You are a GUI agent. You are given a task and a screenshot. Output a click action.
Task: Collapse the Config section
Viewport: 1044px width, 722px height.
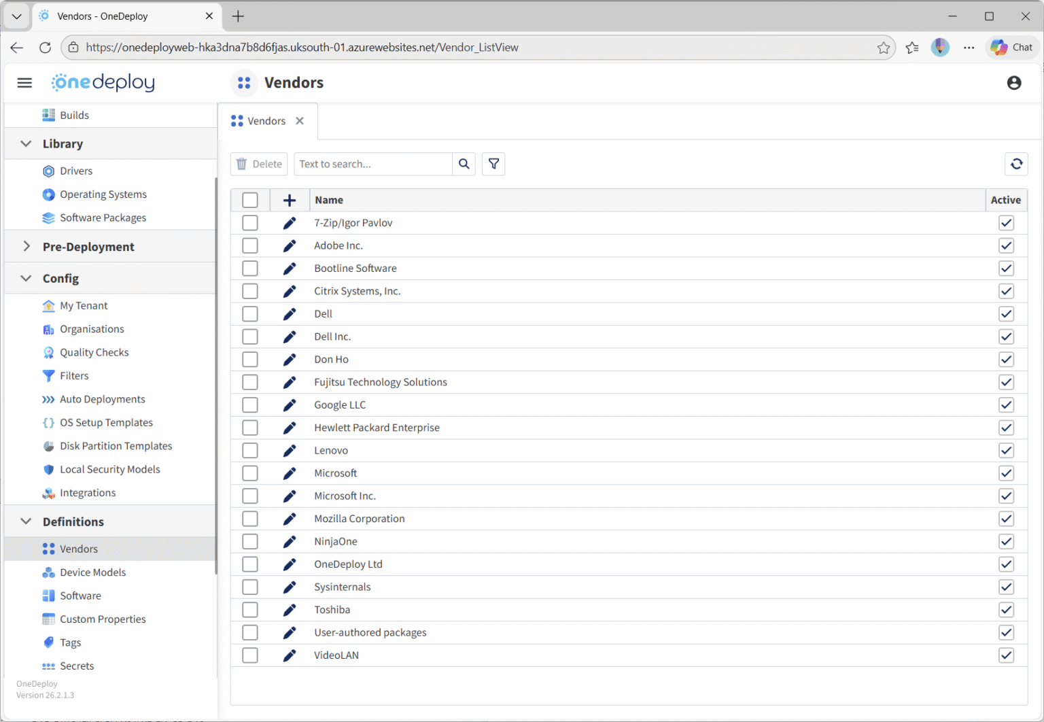coord(26,278)
